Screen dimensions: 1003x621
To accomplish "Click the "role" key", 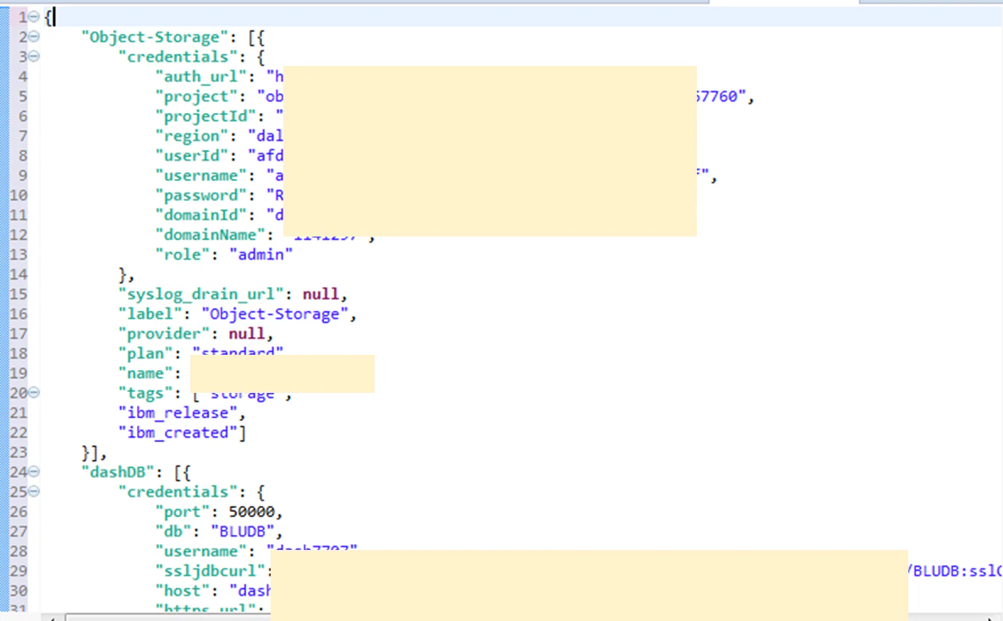I will 183,255.
